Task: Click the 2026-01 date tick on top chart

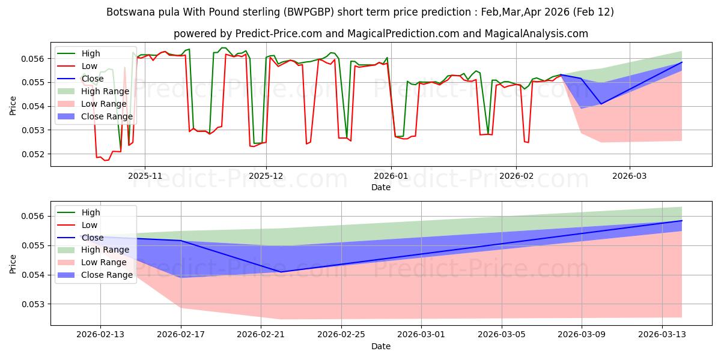Action: pos(391,176)
